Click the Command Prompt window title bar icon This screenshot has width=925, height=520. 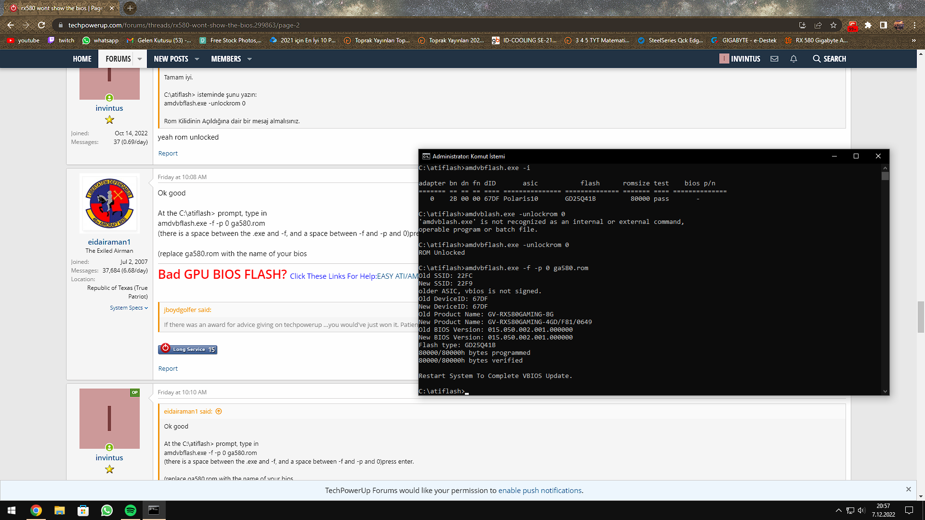pos(426,156)
